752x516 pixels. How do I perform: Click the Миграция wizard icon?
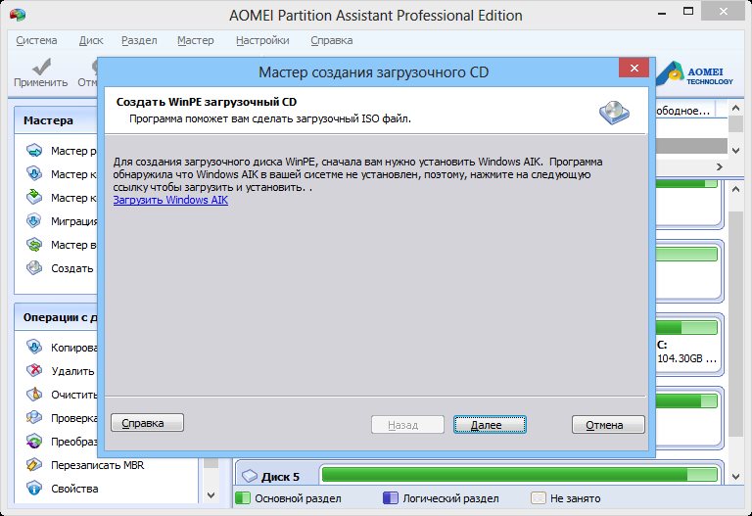35,221
